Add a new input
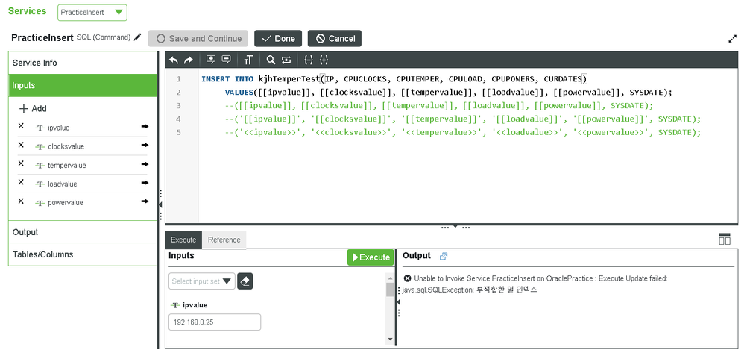This screenshot has width=744, height=350. (33, 108)
